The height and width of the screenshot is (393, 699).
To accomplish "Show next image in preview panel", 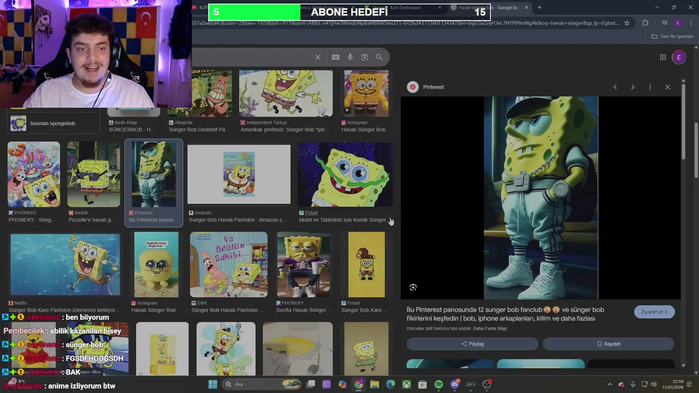I will pyautogui.click(x=632, y=87).
